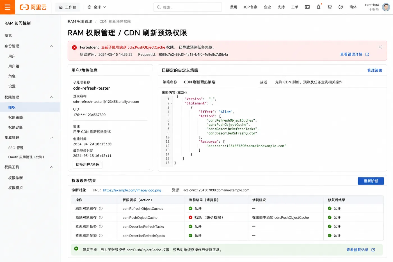
Task: Click help icon next to 刷新对象缓存
Action: coord(101,208)
